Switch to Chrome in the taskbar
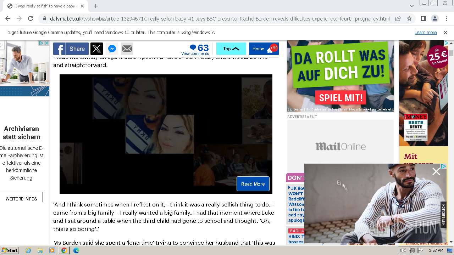The width and height of the screenshot is (454, 255). tap(64, 250)
